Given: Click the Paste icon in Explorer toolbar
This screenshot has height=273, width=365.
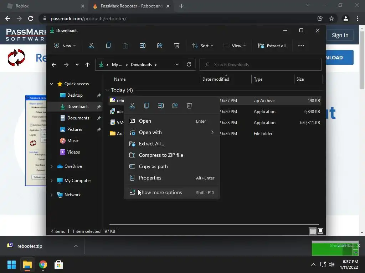Looking at the screenshot, I should (125, 46).
